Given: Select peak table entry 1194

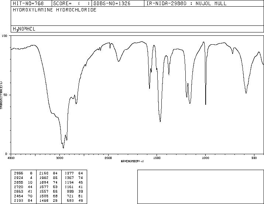Looking at the screenshot, I should tap(69, 182).
